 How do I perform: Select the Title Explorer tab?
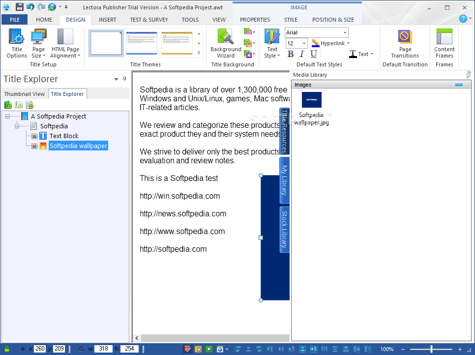click(x=67, y=94)
